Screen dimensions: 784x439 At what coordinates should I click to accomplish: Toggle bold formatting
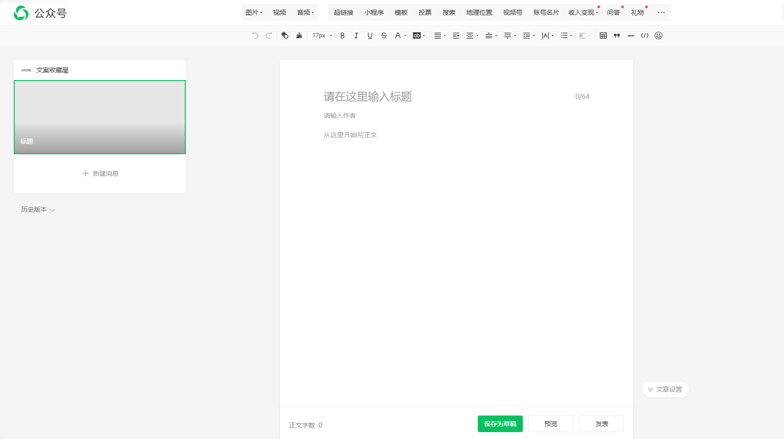coord(342,35)
